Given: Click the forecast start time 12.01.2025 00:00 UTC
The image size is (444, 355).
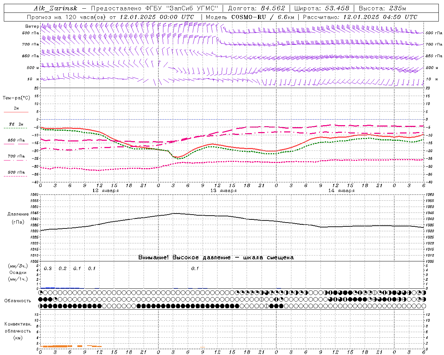Looking at the screenshot, I should coord(157,17).
